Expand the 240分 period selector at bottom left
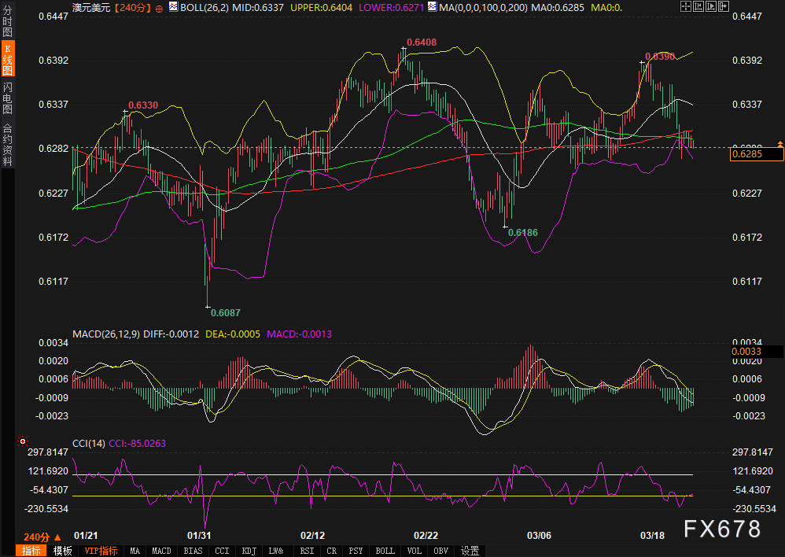This screenshot has width=785, height=557. coord(42,537)
